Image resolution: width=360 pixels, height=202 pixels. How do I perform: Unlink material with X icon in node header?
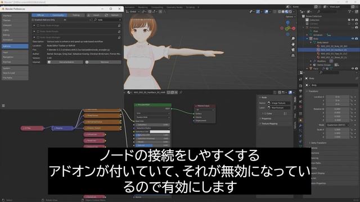pos(176,92)
